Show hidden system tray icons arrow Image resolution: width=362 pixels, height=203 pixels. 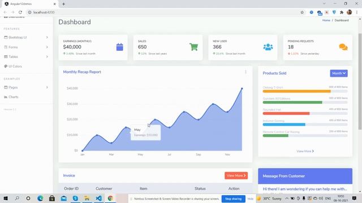(287, 198)
